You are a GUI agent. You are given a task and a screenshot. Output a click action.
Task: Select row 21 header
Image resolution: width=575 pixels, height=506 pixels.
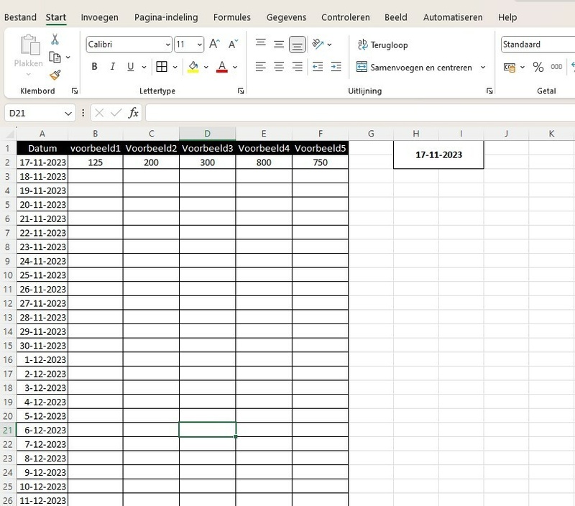click(8, 430)
